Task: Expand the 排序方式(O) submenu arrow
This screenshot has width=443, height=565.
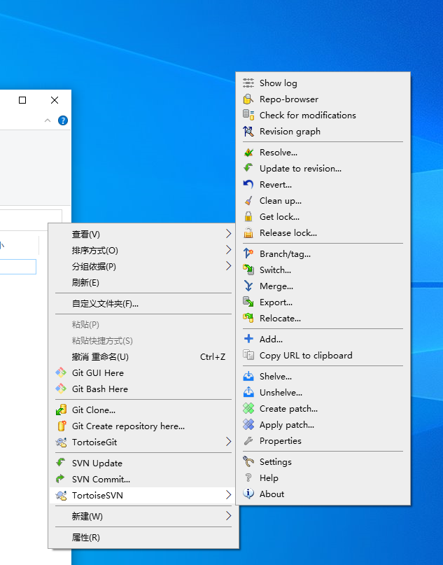Action: coord(228,249)
